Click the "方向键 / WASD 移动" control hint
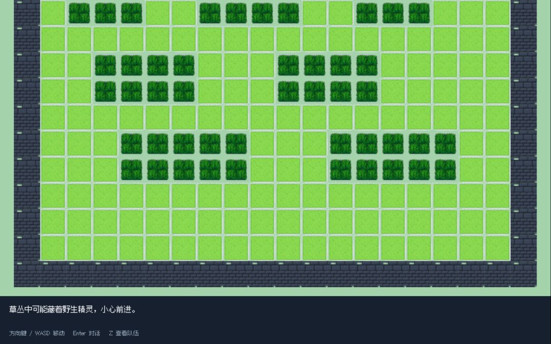The height and width of the screenshot is (344, 551). (x=37, y=333)
